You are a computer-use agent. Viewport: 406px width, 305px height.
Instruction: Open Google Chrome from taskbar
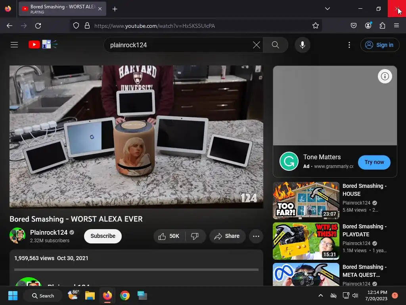[125, 295]
